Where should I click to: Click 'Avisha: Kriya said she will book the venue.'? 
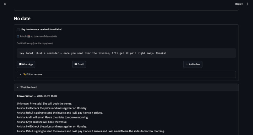click(42, 122)
